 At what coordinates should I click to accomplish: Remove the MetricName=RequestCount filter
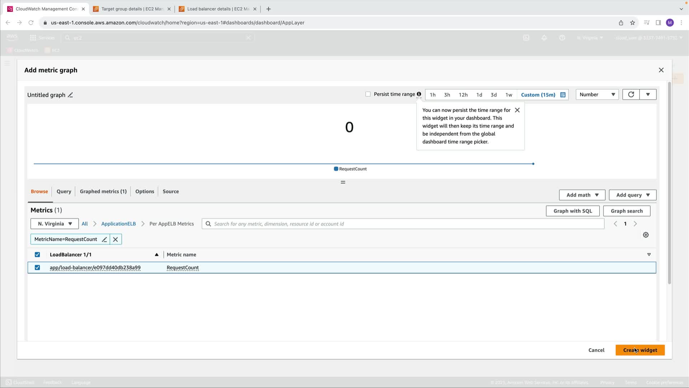[x=116, y=240]
